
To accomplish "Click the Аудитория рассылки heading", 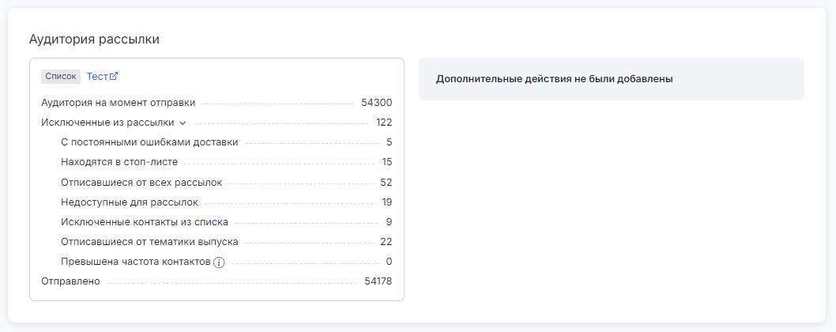I will click(x=94, y=39).
